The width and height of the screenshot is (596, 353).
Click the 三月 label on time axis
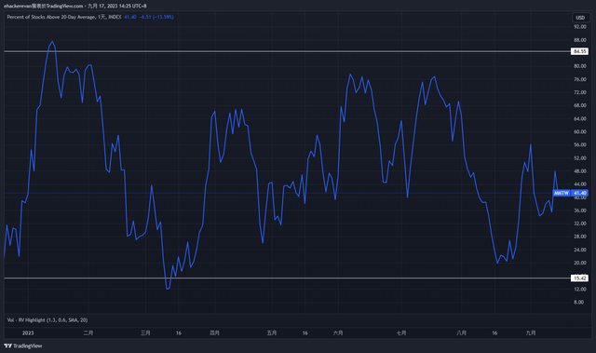pyautogui.click(x=145, y=333)
